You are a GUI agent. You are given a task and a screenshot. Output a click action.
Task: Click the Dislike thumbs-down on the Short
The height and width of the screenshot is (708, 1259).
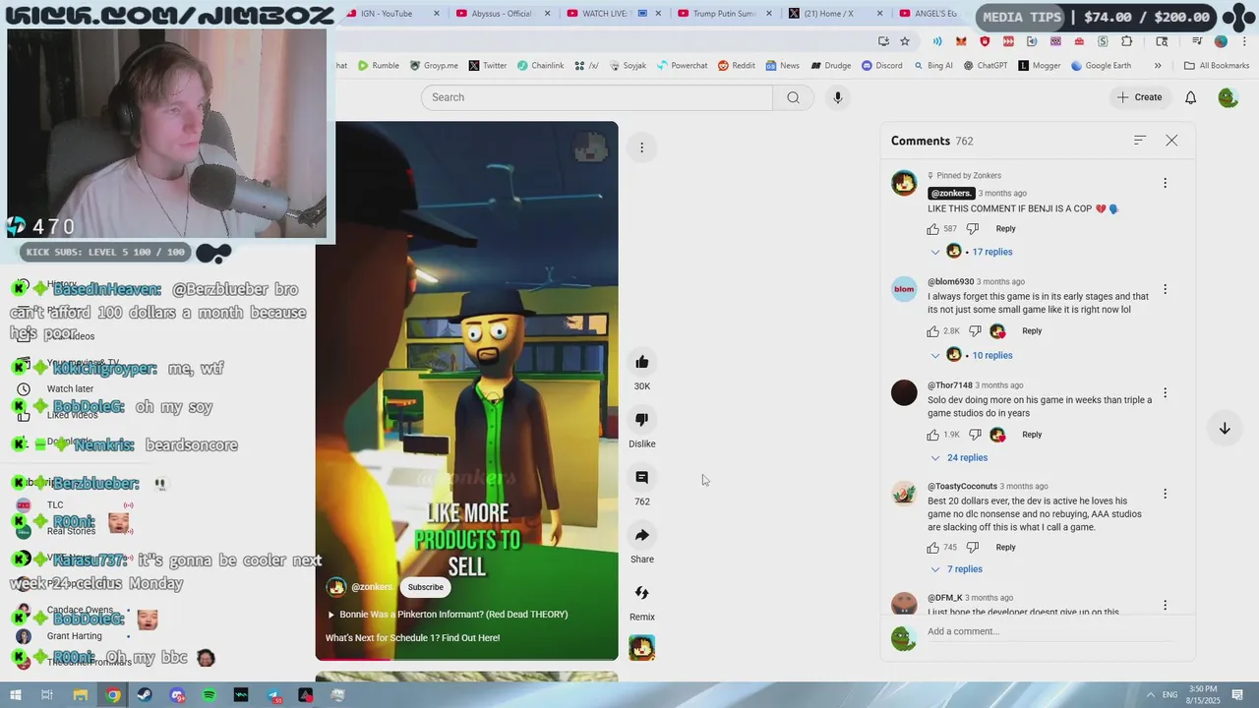pos(641,420)
